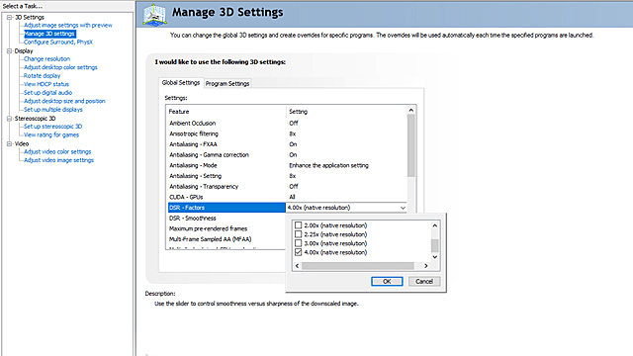Viewport: 633px width, 356px height.
Task: Click the Stereoscopic 3D tree label
Action: pyautogui.click(x=36, y=119)
